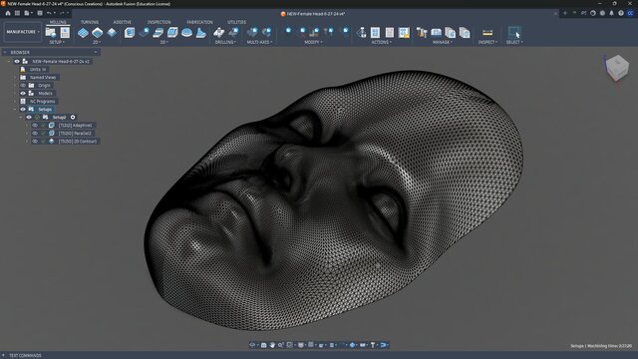This screenshot has width=638, height=359.
Task: Open the Manufacture workspace dropdown
Action: (22, 32)
